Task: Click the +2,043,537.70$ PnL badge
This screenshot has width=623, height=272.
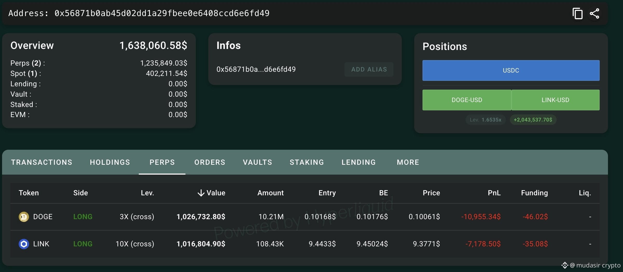Action: pos(533,120)
